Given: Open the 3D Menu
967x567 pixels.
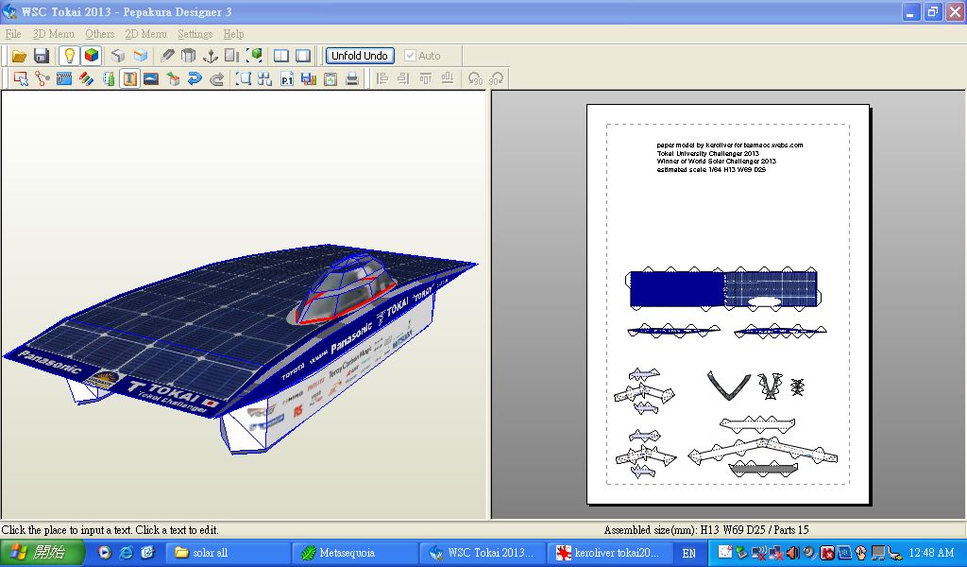Looking at the screenshot, I should 54,34.
